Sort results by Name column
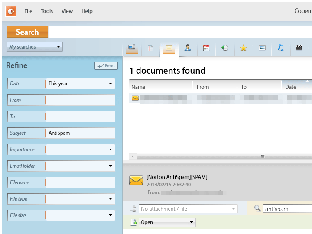This screenshot has height=234, width=312. tap(161, 87)
